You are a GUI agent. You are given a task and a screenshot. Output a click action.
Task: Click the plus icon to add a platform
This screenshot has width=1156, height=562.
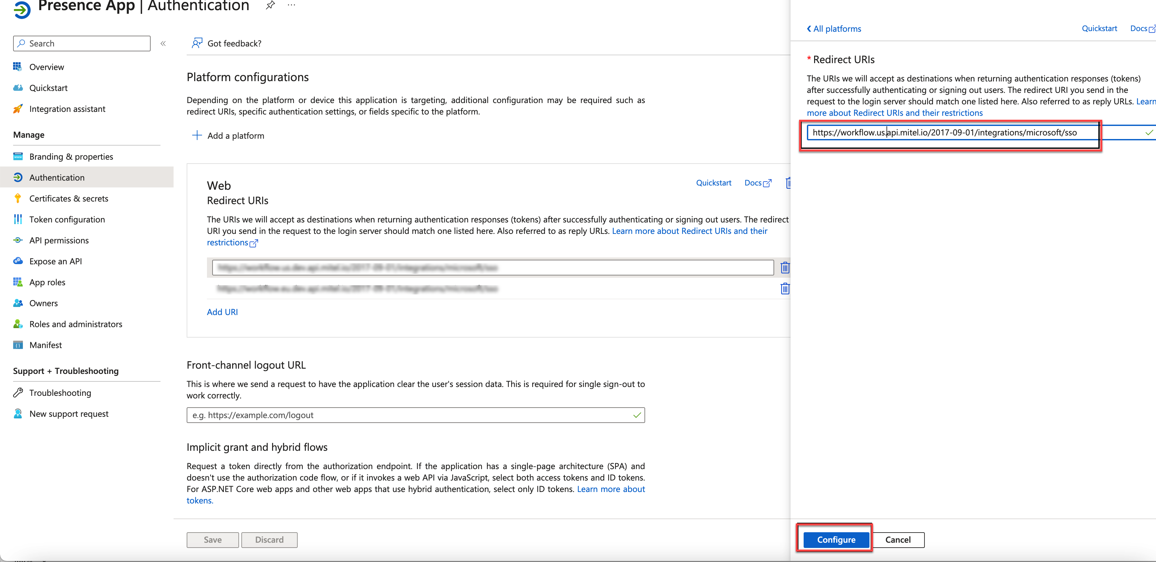click(197, 135)
